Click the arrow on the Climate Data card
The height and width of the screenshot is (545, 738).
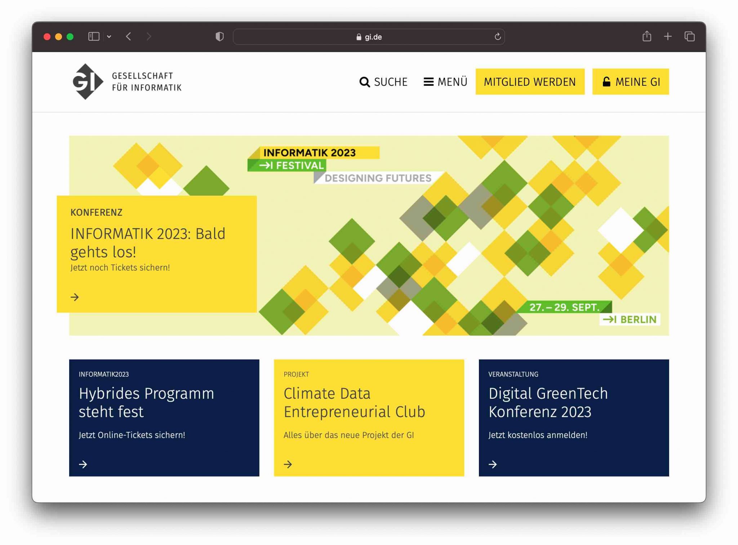click(288, 465)
